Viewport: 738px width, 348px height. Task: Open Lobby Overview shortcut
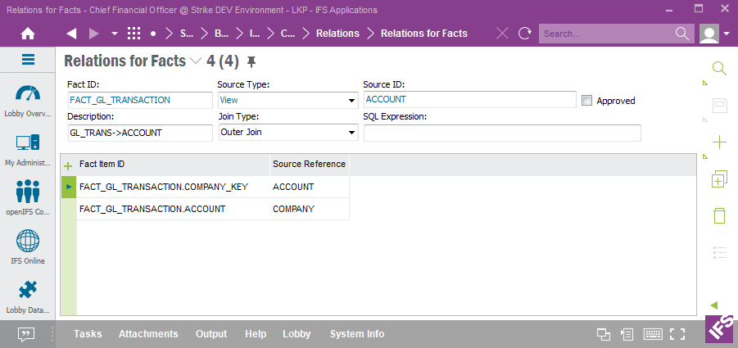tap(28, 101)
